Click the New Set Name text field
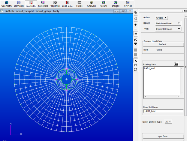 [x=163, y=111]
